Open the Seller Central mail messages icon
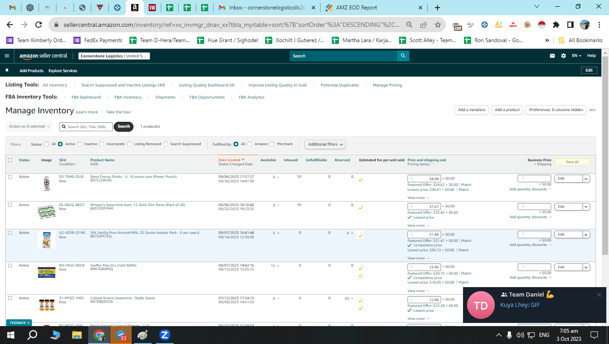Screen dimensions: 609x344 tap(553, 56)
